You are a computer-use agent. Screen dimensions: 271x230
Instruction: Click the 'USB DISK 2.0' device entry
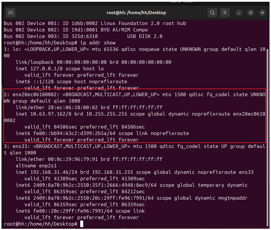145,36
